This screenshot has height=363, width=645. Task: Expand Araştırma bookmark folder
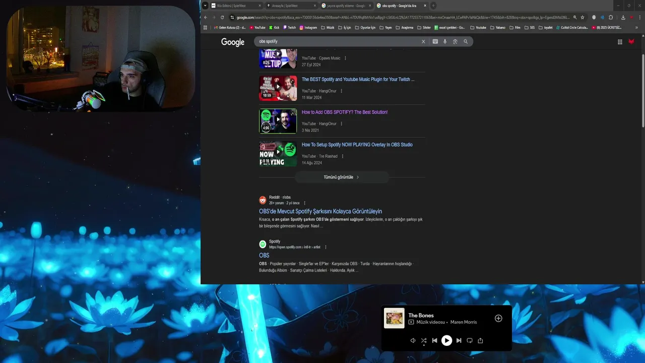point(404,28)
